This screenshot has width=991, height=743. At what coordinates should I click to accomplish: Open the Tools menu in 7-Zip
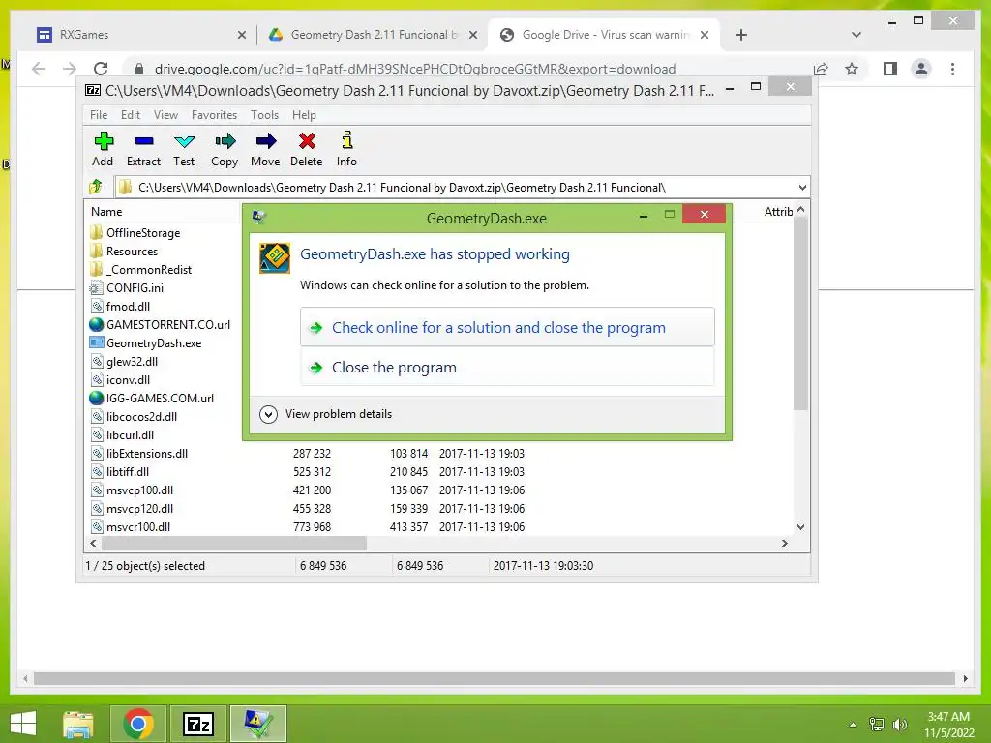(x=264, y=115)
